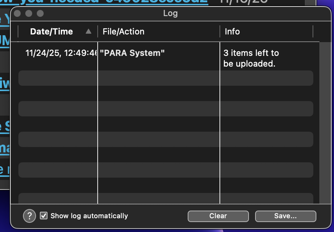The height and width of the screenshot is (232, 334).
Task: Toggle the Show log automatically checkbox
Action: pos(44,216)
